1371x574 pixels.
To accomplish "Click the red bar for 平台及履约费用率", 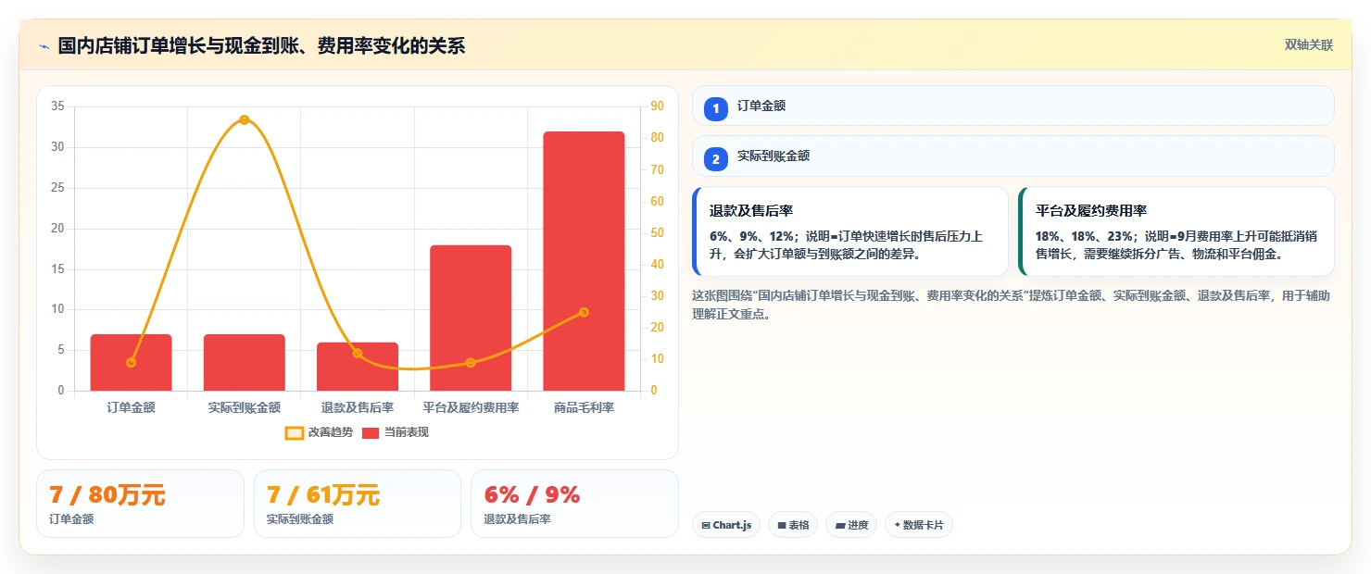I will pos(471,318).
